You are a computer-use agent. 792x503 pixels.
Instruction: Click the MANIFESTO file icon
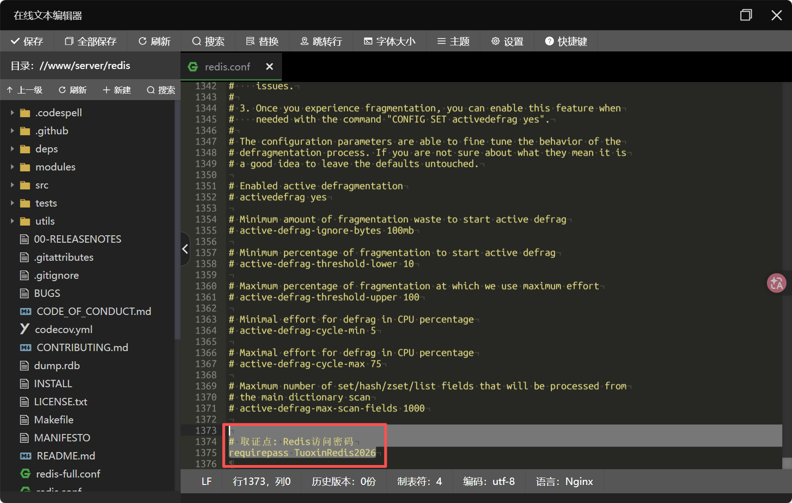tap(25, 438)
